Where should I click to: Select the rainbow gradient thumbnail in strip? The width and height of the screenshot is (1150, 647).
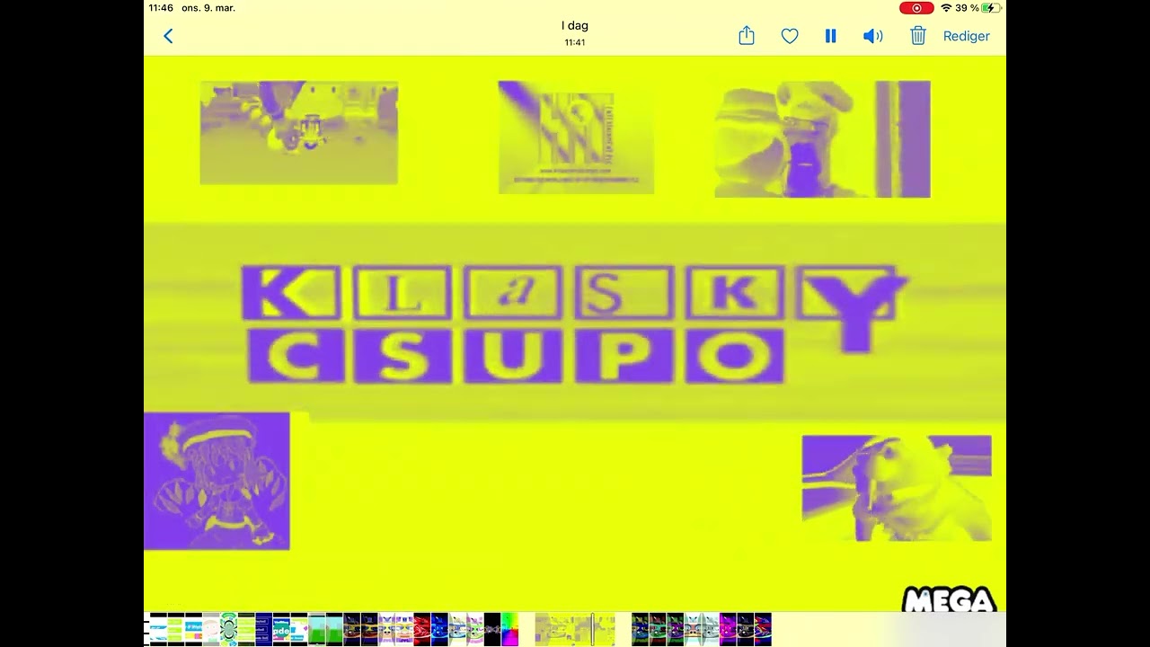coord(509,629)
